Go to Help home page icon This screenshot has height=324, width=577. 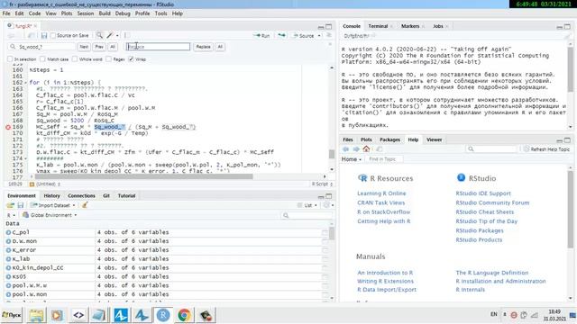click(366, 148)
